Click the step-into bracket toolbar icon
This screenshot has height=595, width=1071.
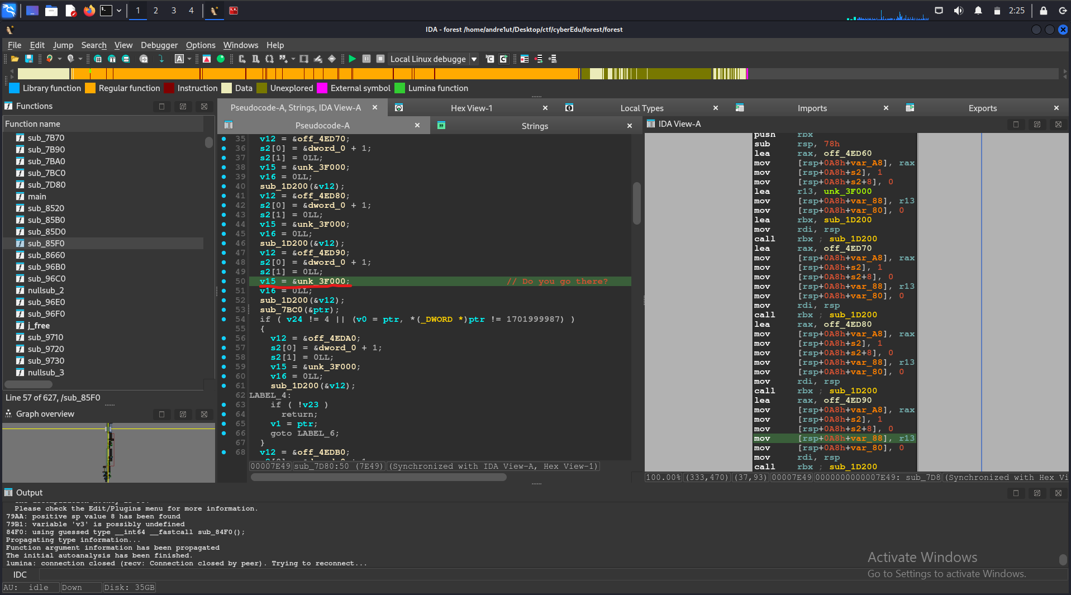pyautogui.click(x=242, y=59)
